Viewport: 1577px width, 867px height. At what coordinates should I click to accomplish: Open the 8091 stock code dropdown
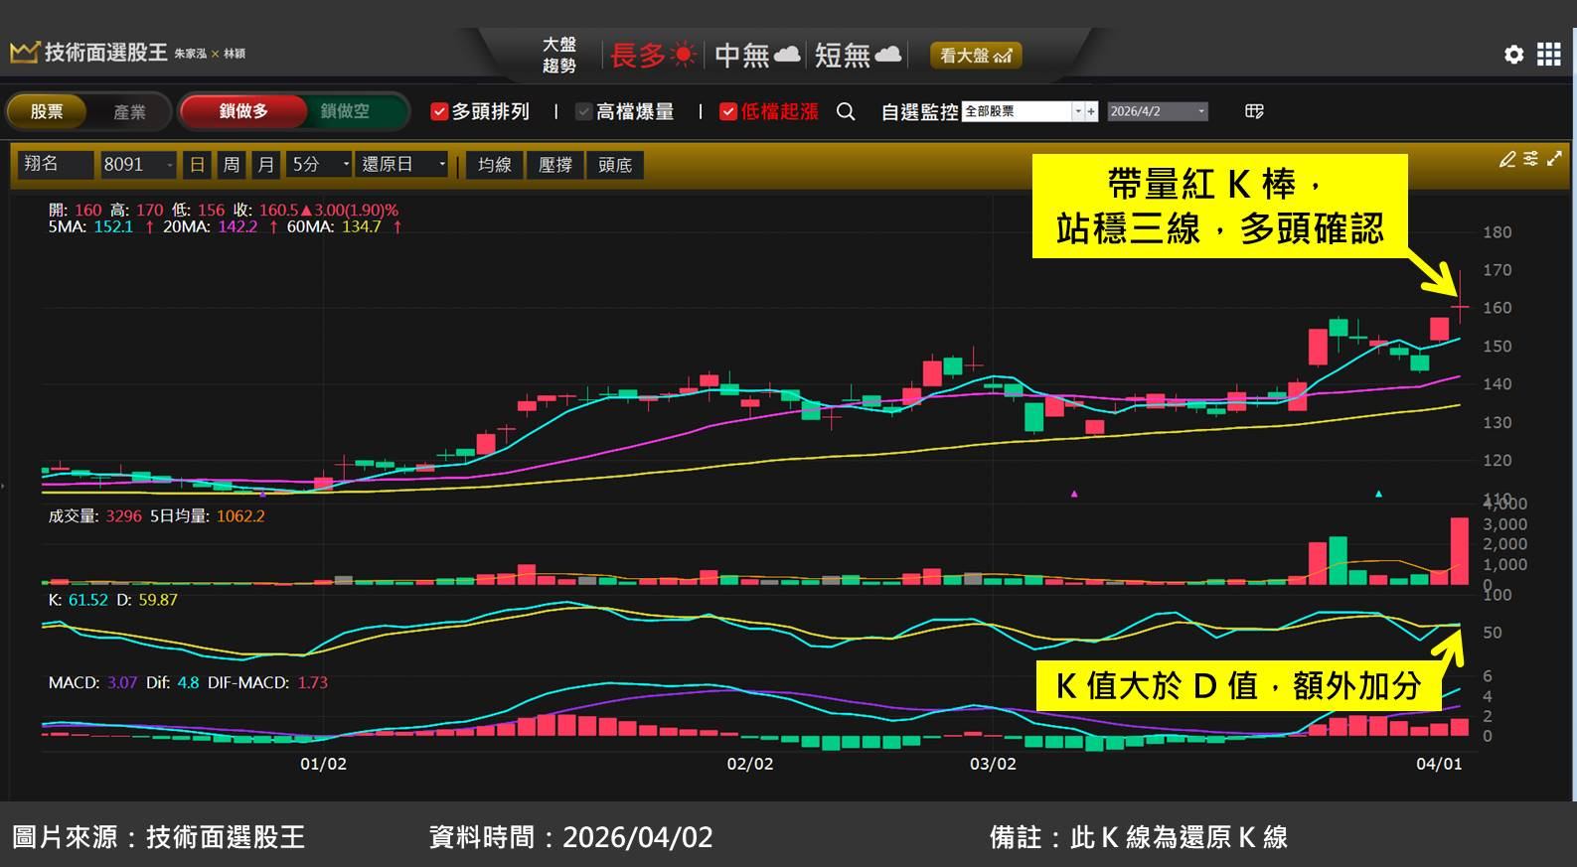tap(139, 165)
